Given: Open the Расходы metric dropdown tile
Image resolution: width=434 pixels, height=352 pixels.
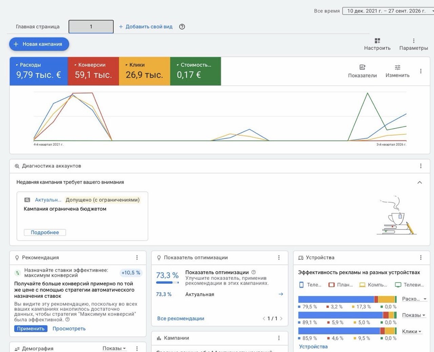Looking at the screenshot, I should pos(39,71).
